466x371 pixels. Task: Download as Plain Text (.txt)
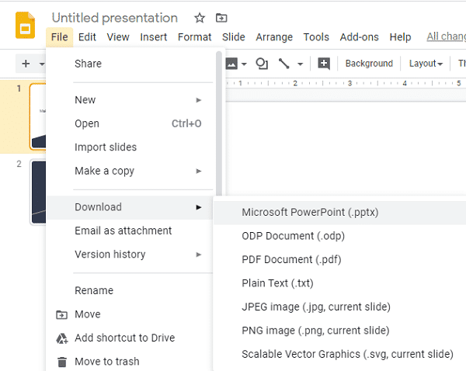point(339,283)
